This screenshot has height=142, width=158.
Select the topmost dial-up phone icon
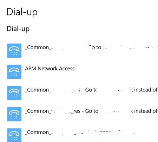(x=14, y=51)
